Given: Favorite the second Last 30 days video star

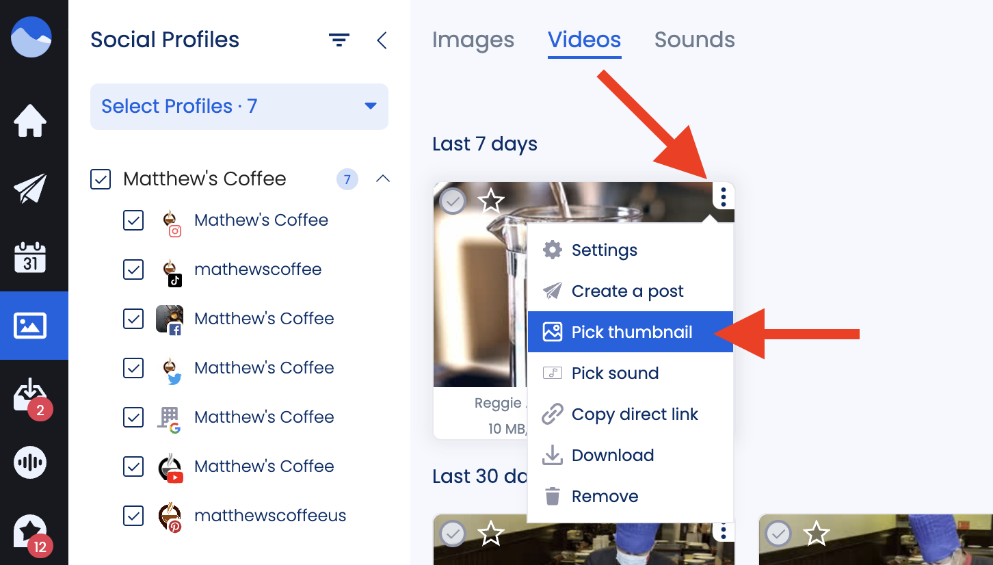Looking at the screenshot, I should tap(817, 533).
